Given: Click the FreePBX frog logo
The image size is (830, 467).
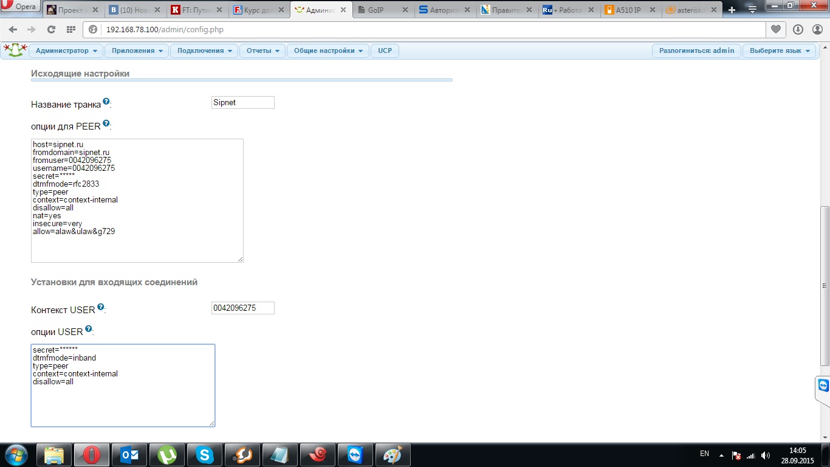Looking at the screenshot, I should coord(15,50).
